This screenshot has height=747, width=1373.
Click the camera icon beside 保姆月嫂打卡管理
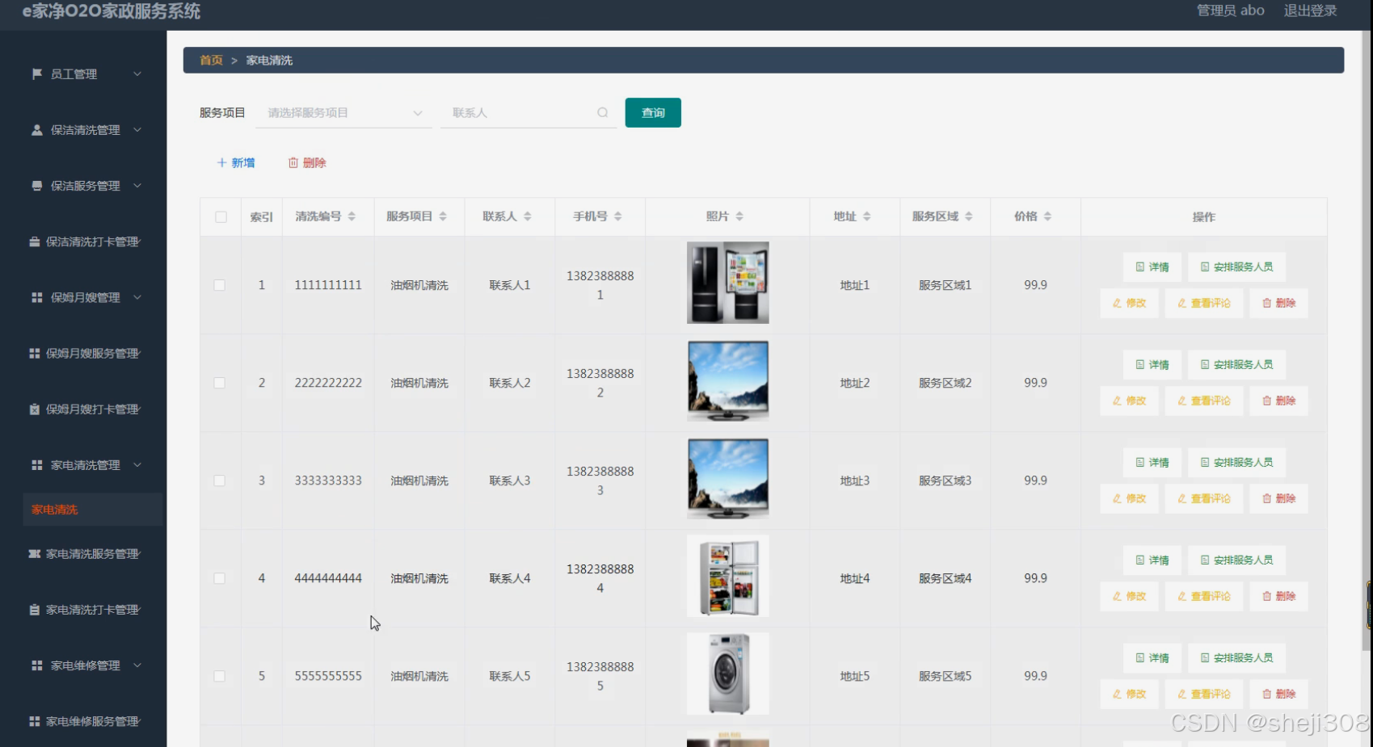pyautogui.click(x=36, y=409)
